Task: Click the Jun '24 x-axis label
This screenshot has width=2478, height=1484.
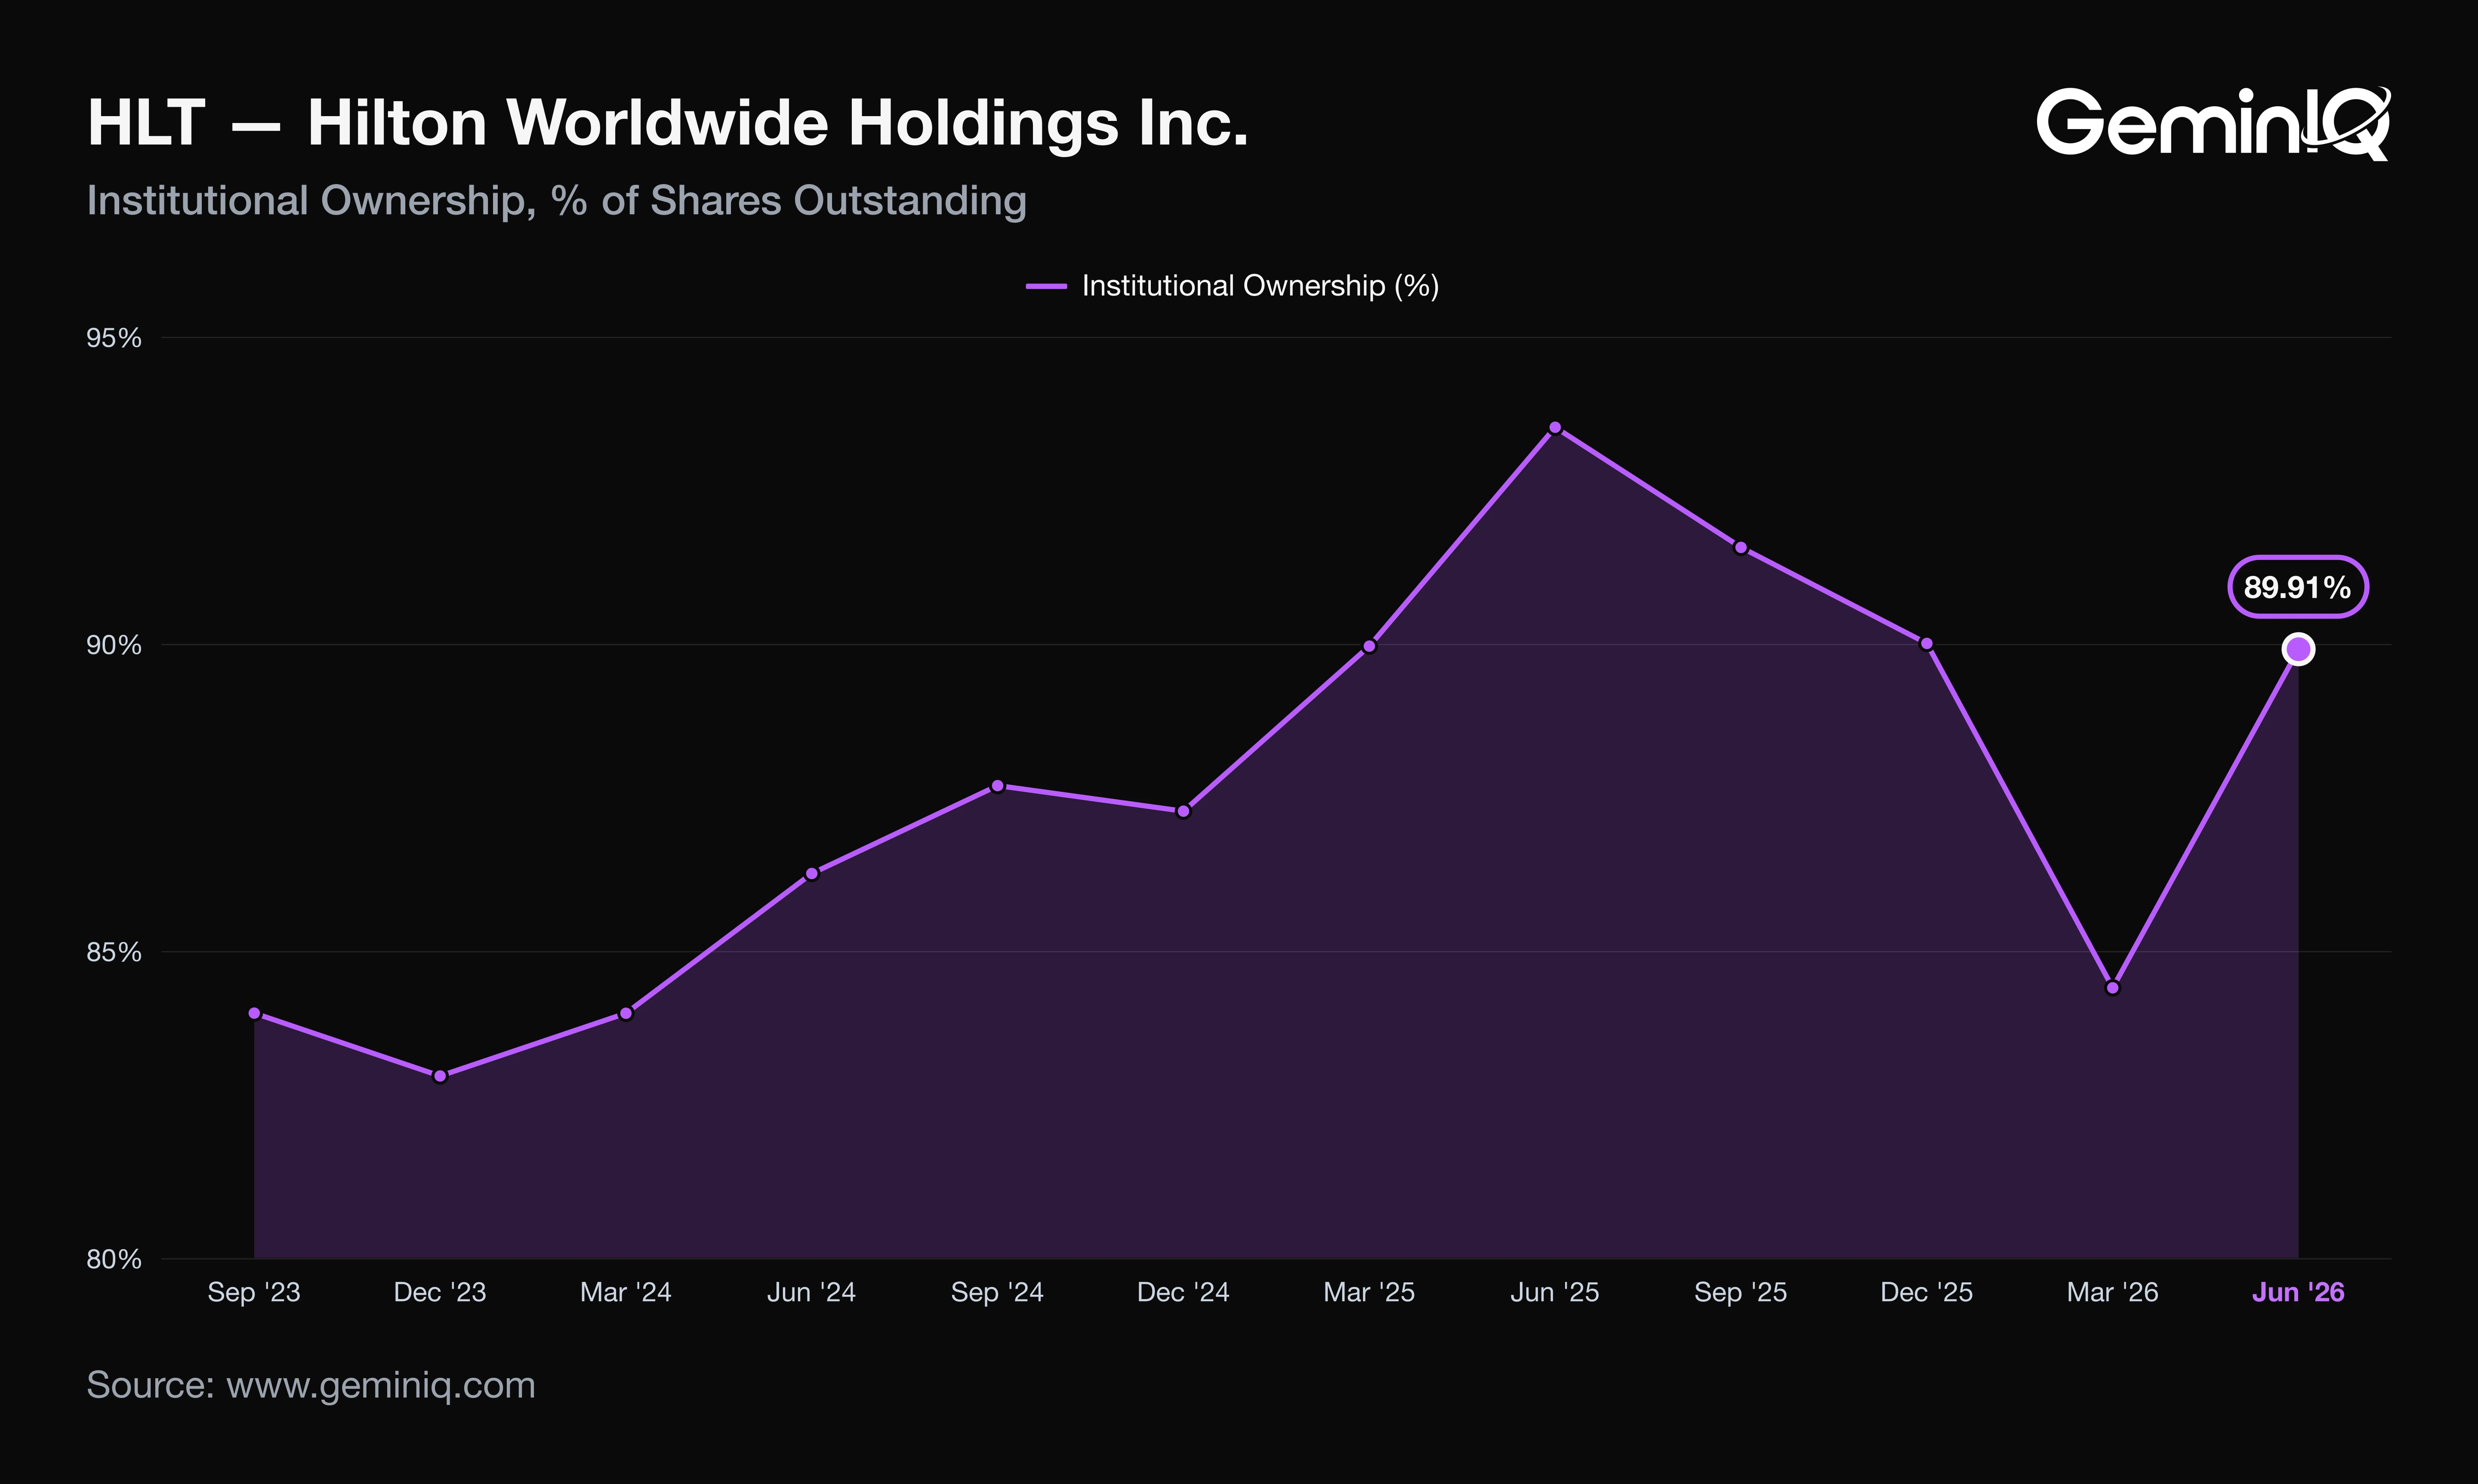Action: (812, 1293)
